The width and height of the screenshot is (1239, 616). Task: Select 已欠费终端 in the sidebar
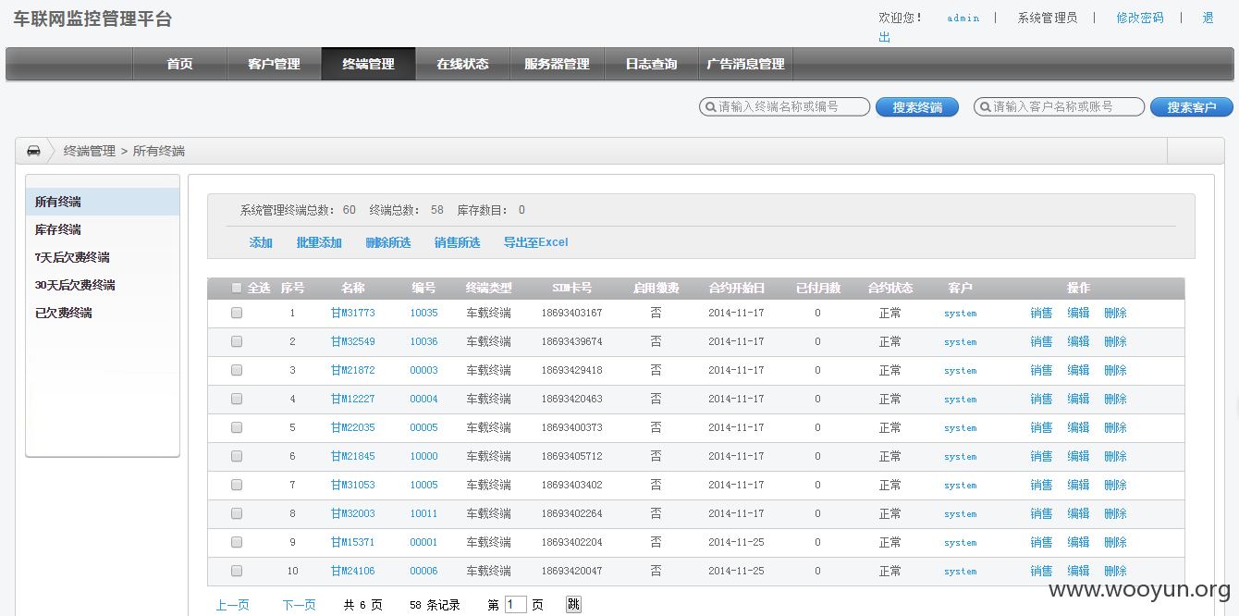[103, 313]
